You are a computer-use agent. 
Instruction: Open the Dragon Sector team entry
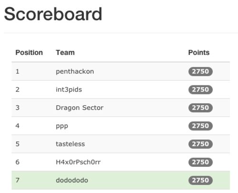79,108
